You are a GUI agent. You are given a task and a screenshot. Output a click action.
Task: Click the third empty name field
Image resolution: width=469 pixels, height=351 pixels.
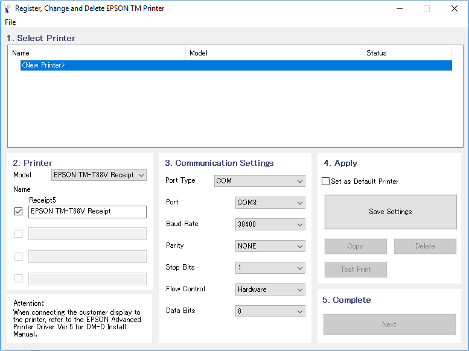tap(88, 256)
